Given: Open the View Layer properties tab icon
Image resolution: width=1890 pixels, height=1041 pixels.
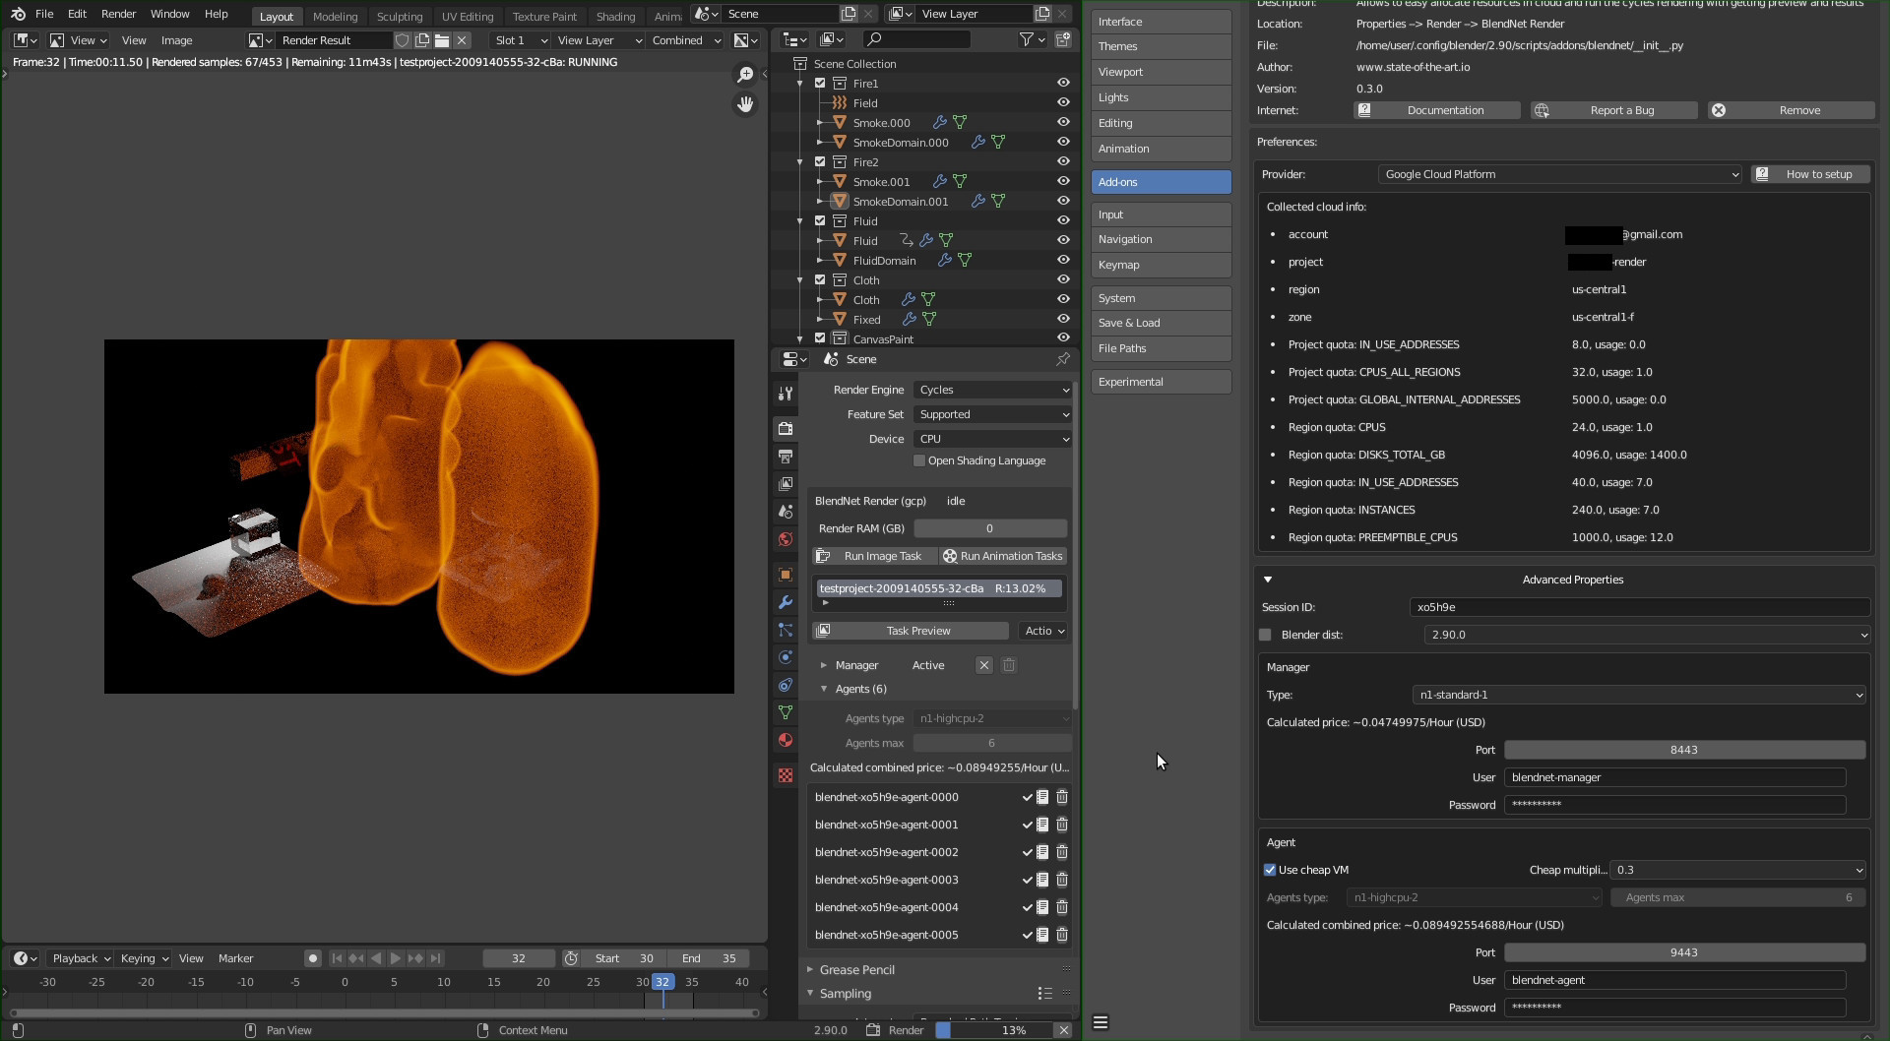Looking at the screenshot, I should point(786,484).
